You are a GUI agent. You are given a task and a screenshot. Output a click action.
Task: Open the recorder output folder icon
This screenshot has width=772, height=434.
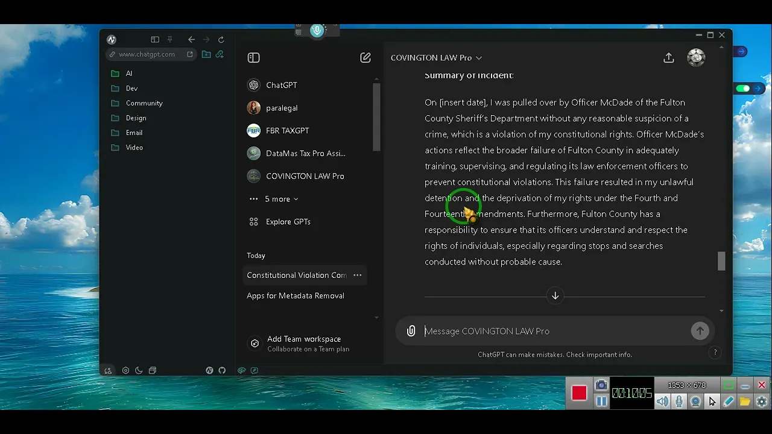pos(745,401)
